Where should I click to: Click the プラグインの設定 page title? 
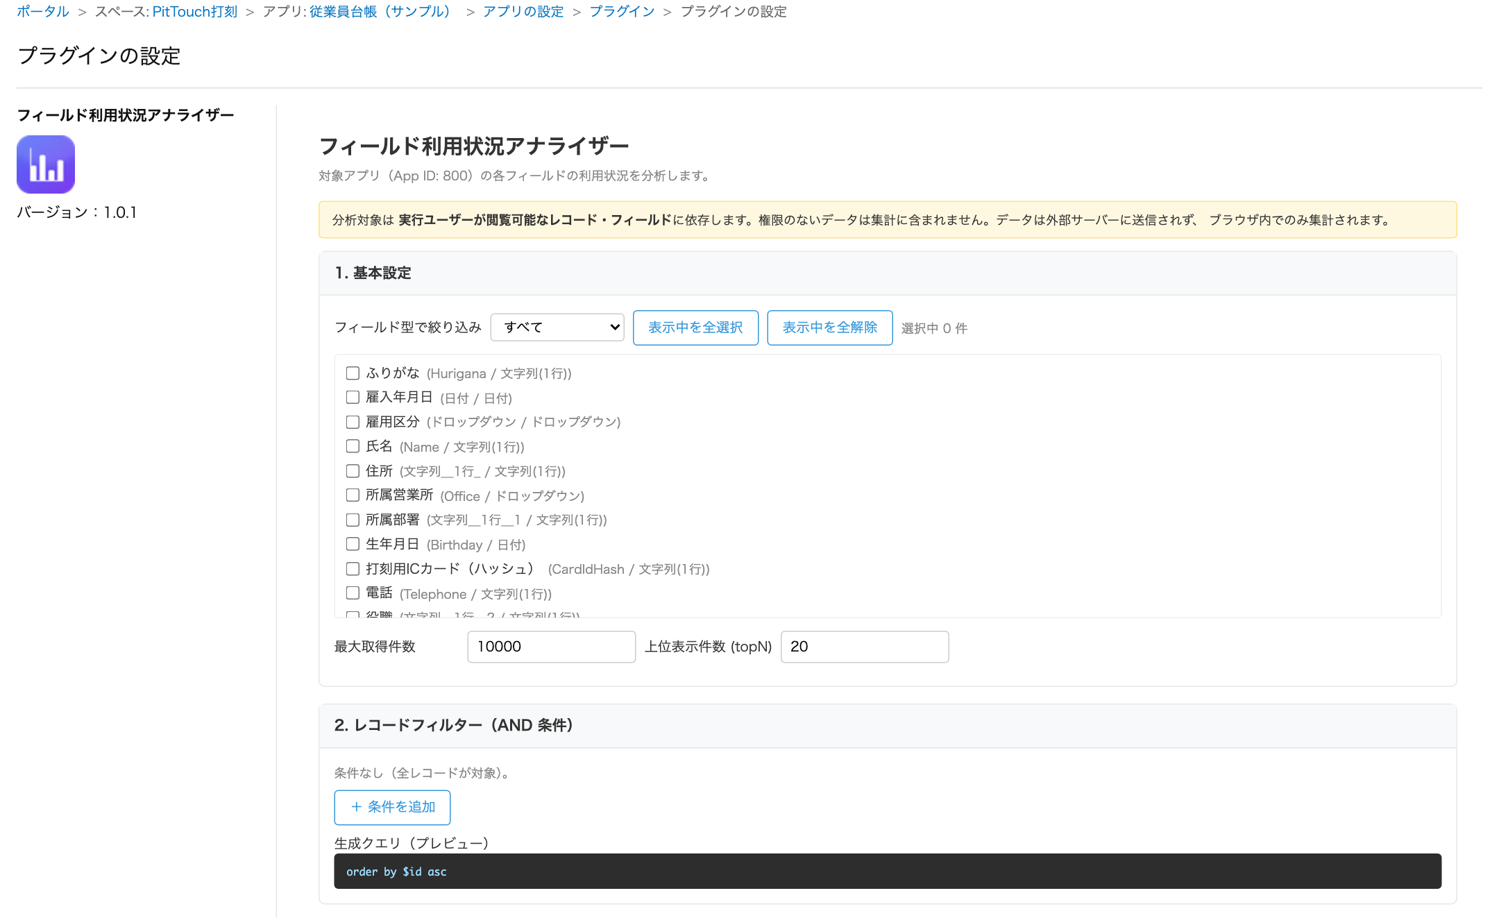99,56
